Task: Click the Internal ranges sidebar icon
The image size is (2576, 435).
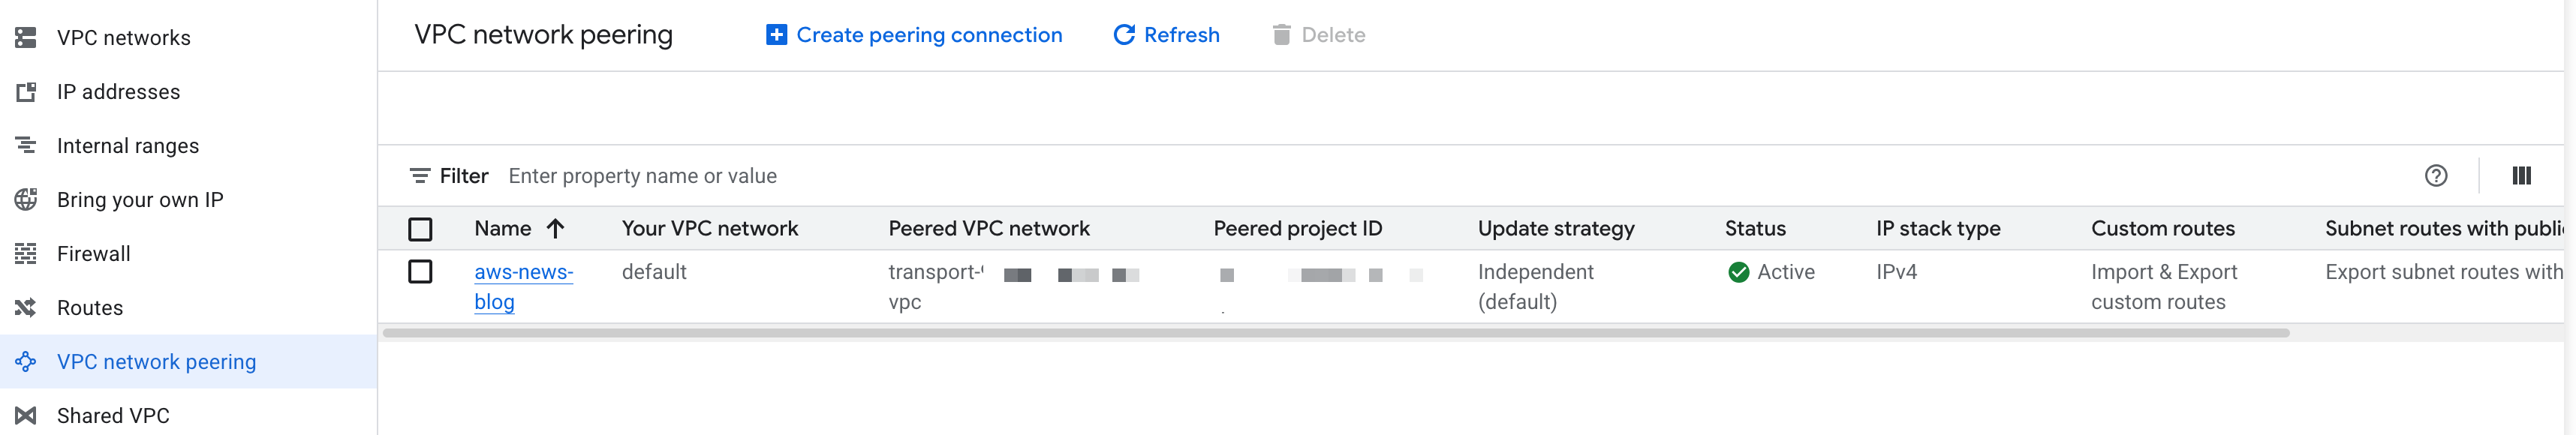Action: (26, 146)
